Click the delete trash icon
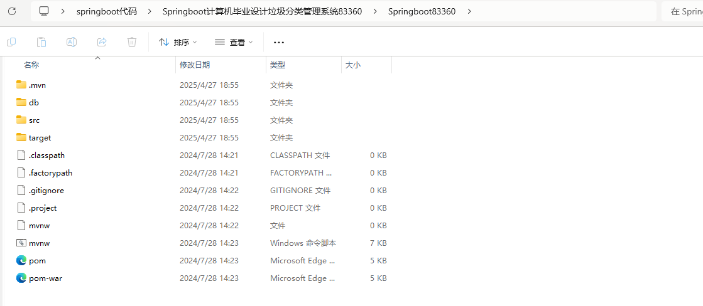The image size is (703, 306). 132,42
